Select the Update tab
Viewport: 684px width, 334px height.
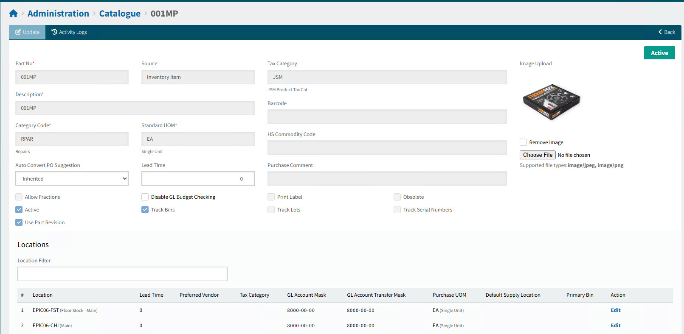27,32
